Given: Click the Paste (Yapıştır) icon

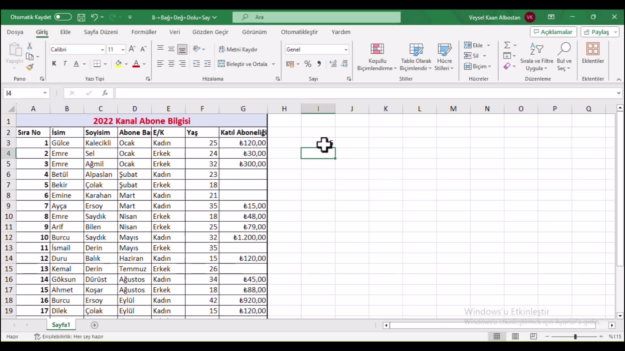Looking at the screenshot, I should [15, 49].
